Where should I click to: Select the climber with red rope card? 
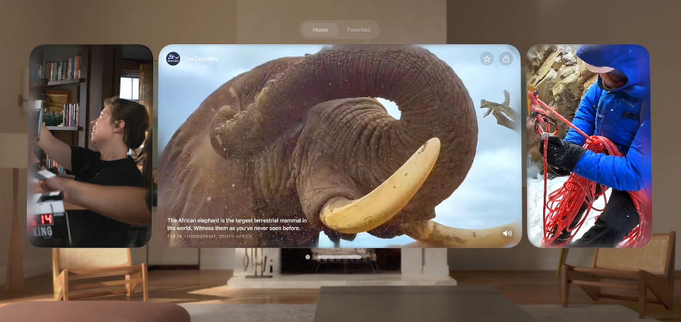[x=589, y=146]
